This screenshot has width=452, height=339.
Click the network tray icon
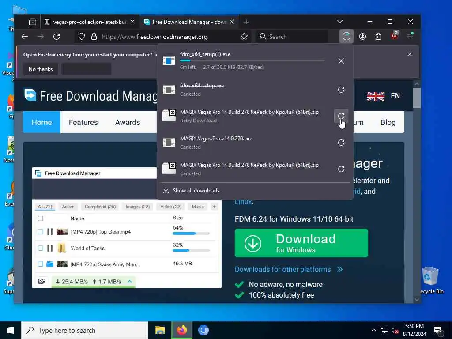click(384, 330)
